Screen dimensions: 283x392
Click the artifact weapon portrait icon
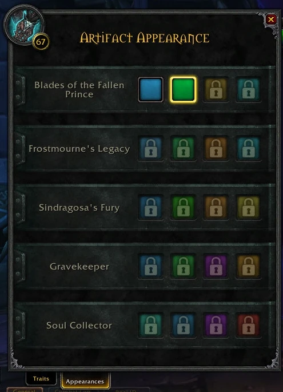click(x=24, y=25)
